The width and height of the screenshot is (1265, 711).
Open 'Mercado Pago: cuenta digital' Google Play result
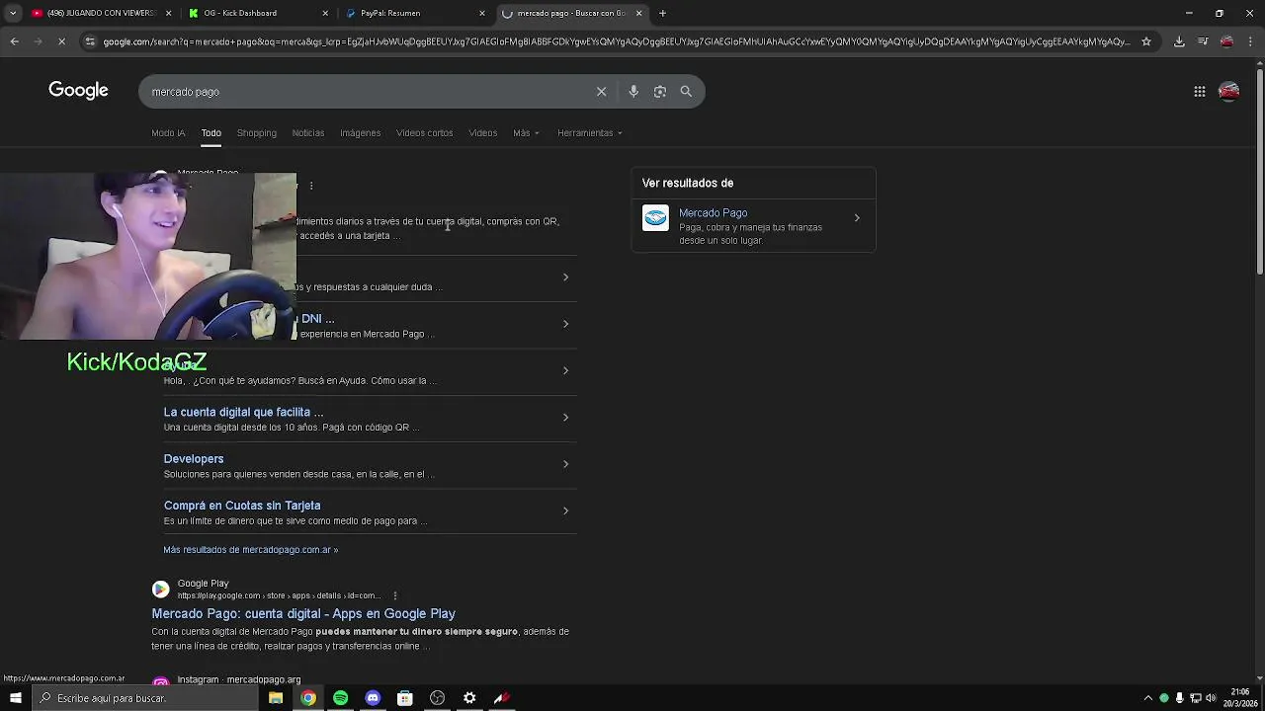coord(303,613)
